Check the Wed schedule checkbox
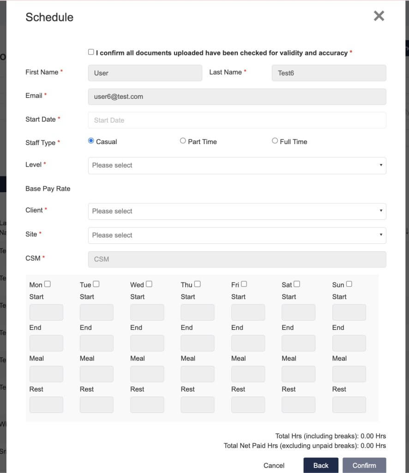 click(x=149, y=284)
